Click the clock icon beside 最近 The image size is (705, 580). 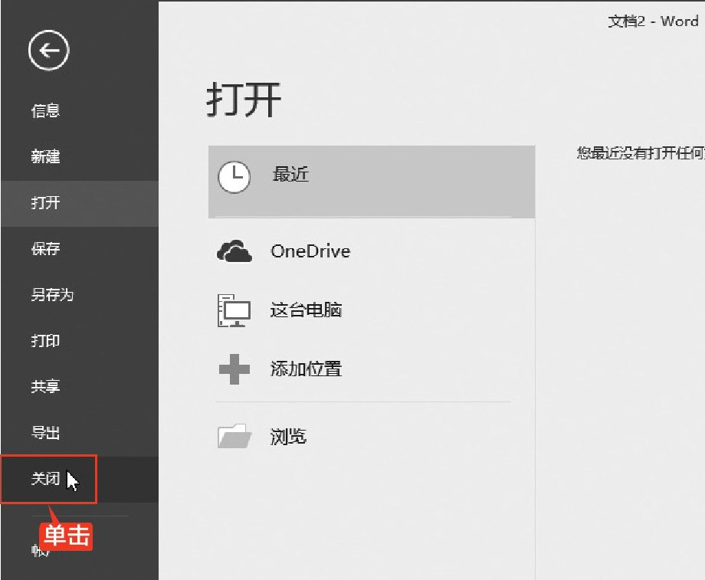(x=234, y=177)
